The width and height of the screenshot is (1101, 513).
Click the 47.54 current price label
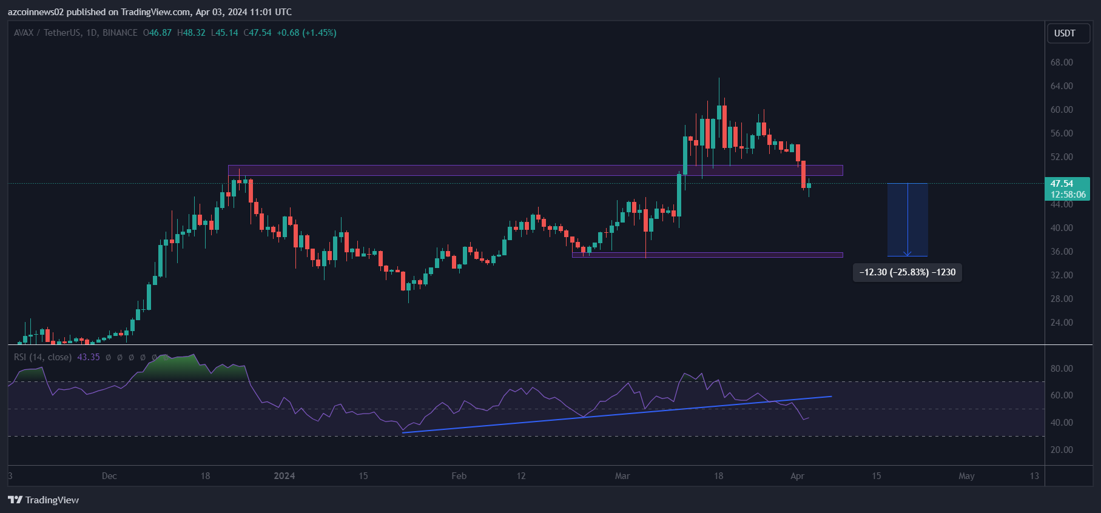[1062, 183]
